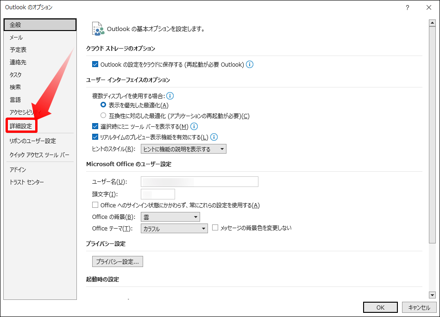The height and width of the screenshot is (317, 440).
Task: Click the プライバシー設定... button
Action: pyautogui.click(x=118, y=261)
